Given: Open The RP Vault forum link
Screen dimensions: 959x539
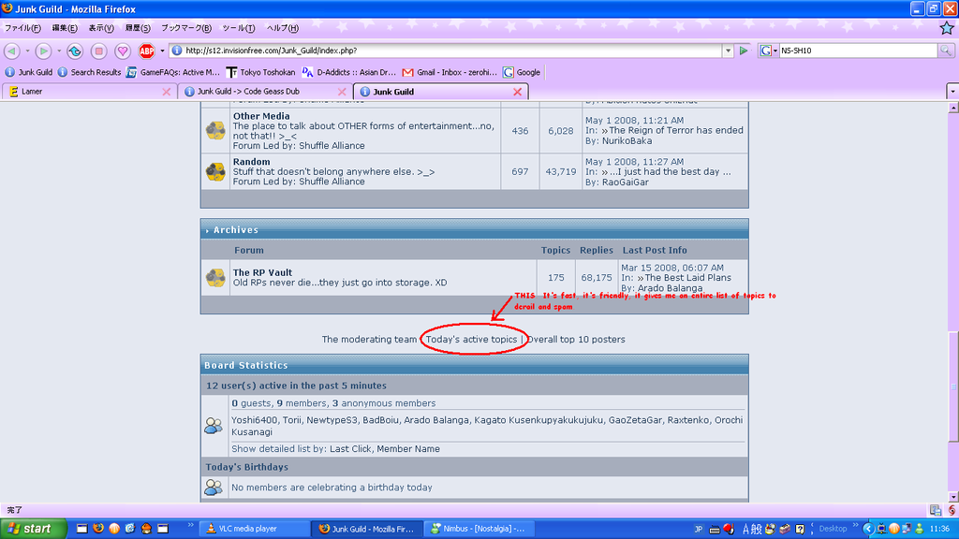Looking at the screenshot, I should [x=262, y=273].
